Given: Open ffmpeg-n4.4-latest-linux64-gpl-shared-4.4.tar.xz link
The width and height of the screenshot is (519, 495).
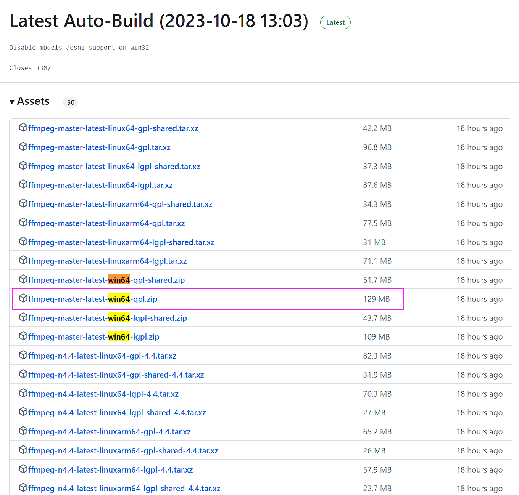Looking at the screenshot, I should click(116, 375).
